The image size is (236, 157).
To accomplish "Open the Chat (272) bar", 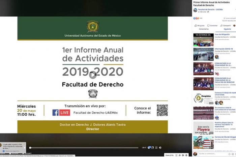I will click(169, 155).
